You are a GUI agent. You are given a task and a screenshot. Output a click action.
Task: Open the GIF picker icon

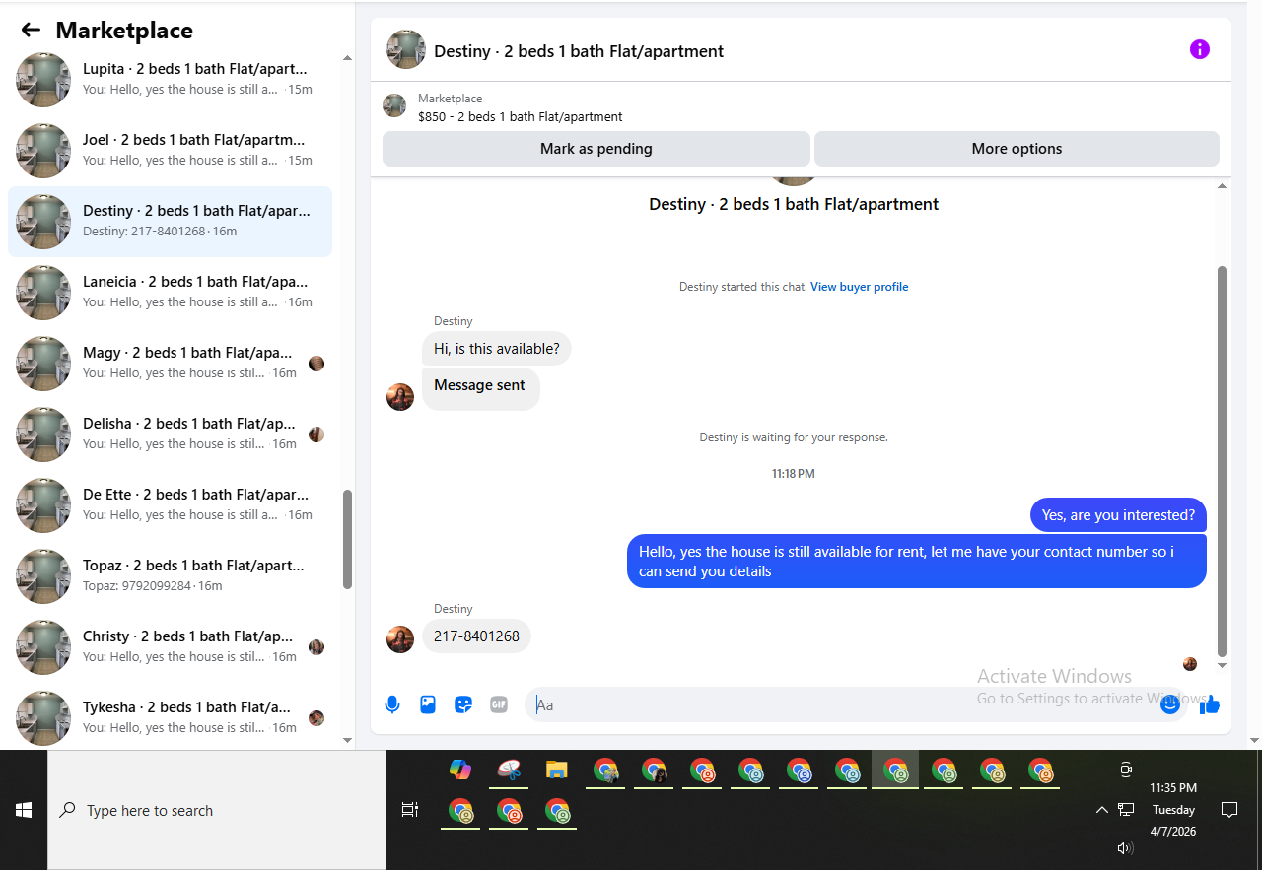point(499,704)
